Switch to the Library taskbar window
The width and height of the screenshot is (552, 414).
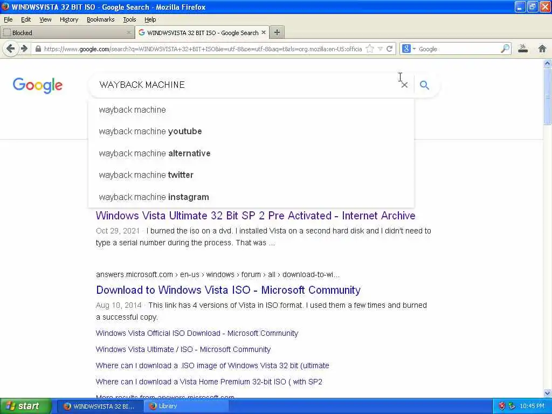coord(187,406)
